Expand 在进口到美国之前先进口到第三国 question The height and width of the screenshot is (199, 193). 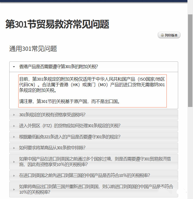tap(84, 176)
